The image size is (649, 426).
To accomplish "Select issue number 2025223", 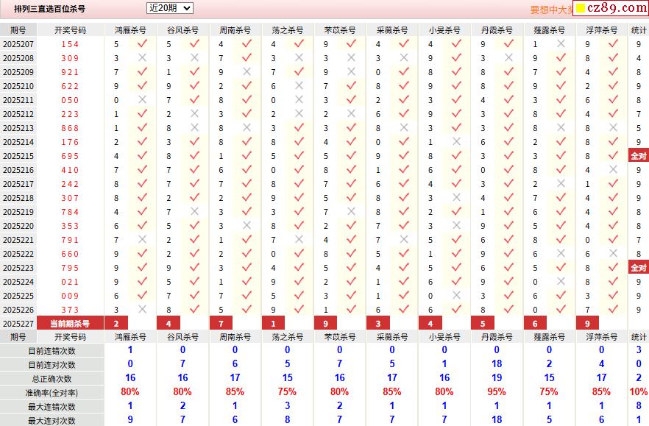I will [18, 267].
